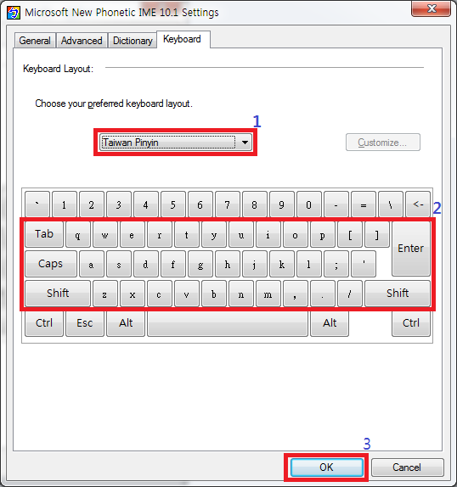Screen dimensions: 457x487
Task: Click the 'z' key on keyboard preview
Action: point(105,294)
